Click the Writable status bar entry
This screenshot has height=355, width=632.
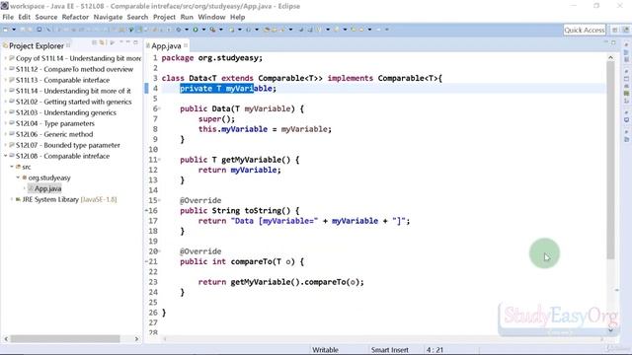click(x=325, y=350)
